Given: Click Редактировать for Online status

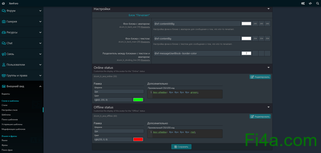Looking at the screenshot, I should [x=260, y=77].
